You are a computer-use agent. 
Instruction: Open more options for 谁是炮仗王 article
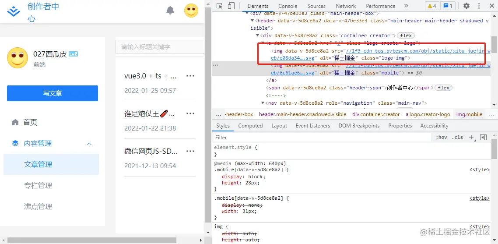pos(190,113)
